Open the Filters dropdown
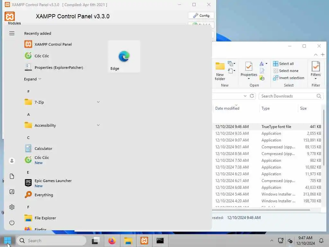Screen dimensions: 329x247 point(316,70)
